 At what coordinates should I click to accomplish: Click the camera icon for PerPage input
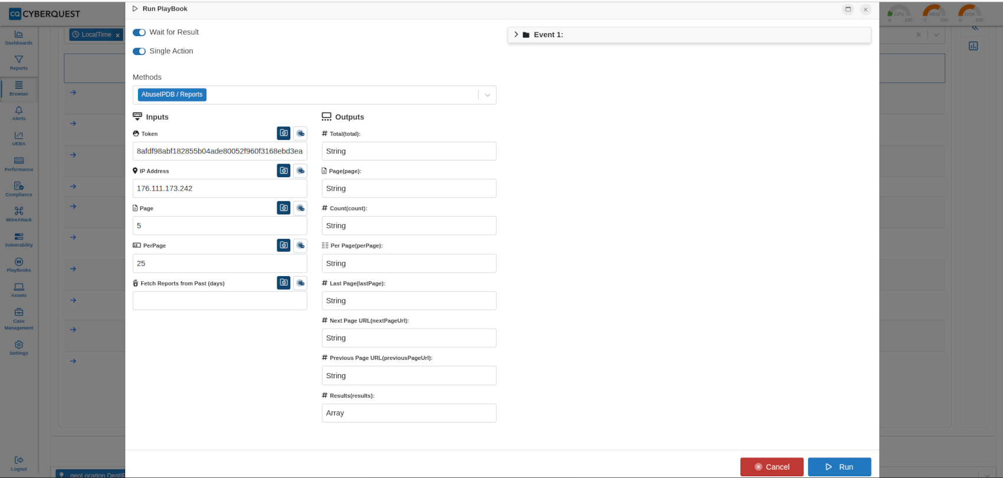(x=284, y=245)
